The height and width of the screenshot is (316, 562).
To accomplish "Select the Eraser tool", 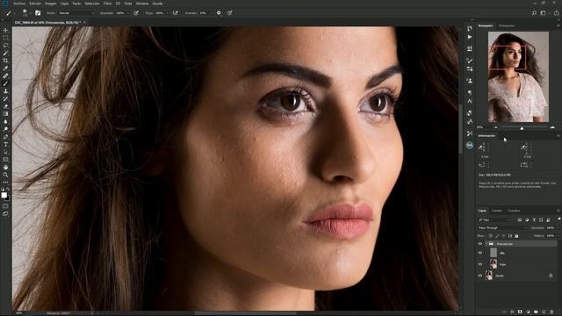I will (5, 106).
